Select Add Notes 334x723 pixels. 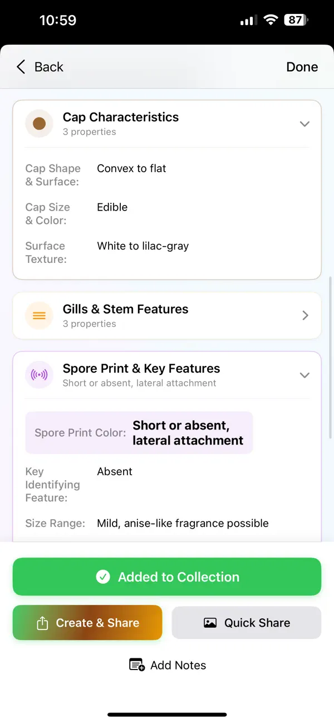tap(167, 665)
